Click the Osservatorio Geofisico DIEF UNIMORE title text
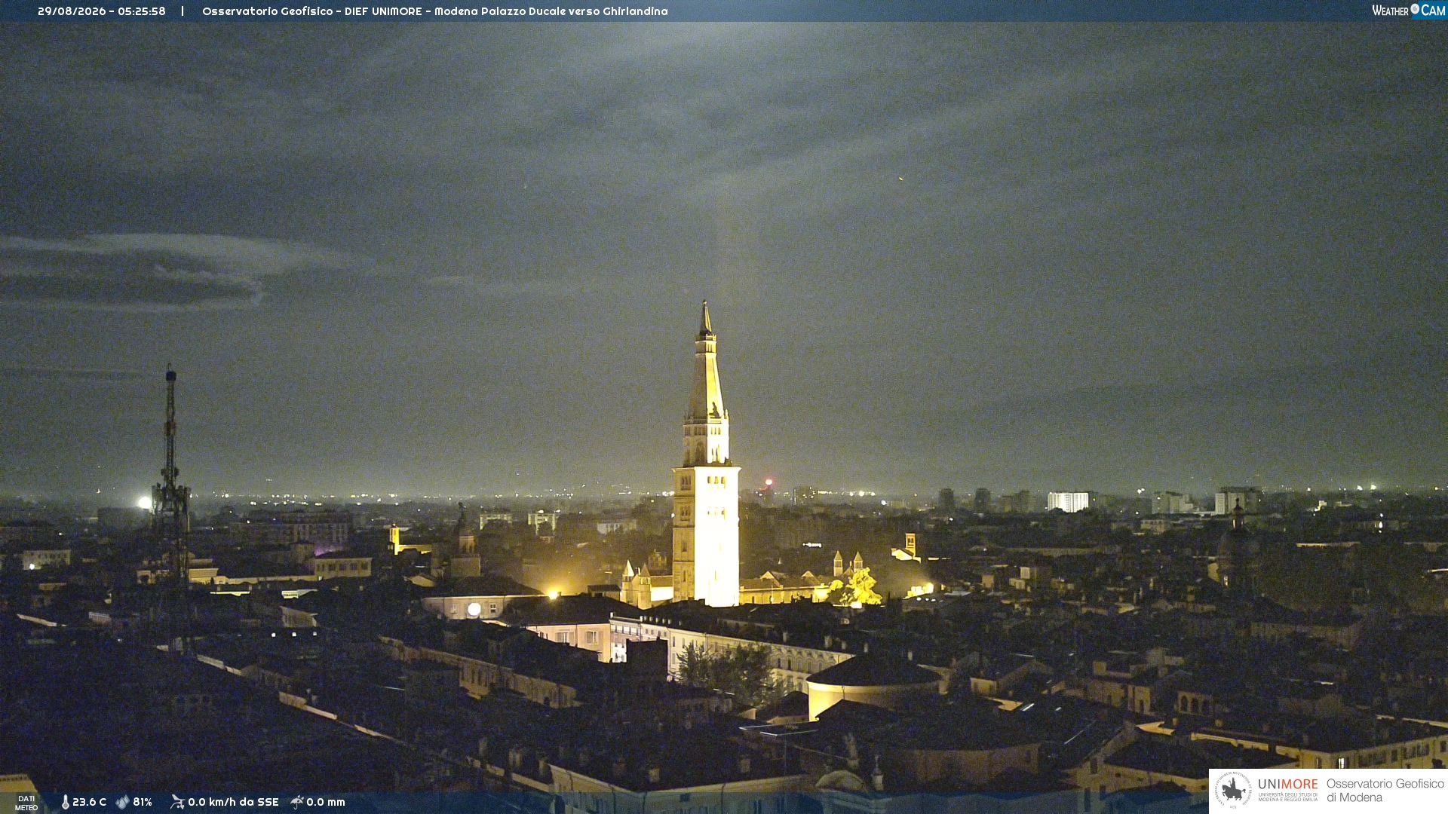The width and height of the screenshot is (1448, 814). tap(435, 11)
